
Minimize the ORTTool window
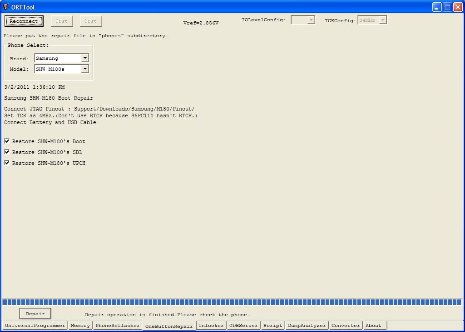[437, 7]
